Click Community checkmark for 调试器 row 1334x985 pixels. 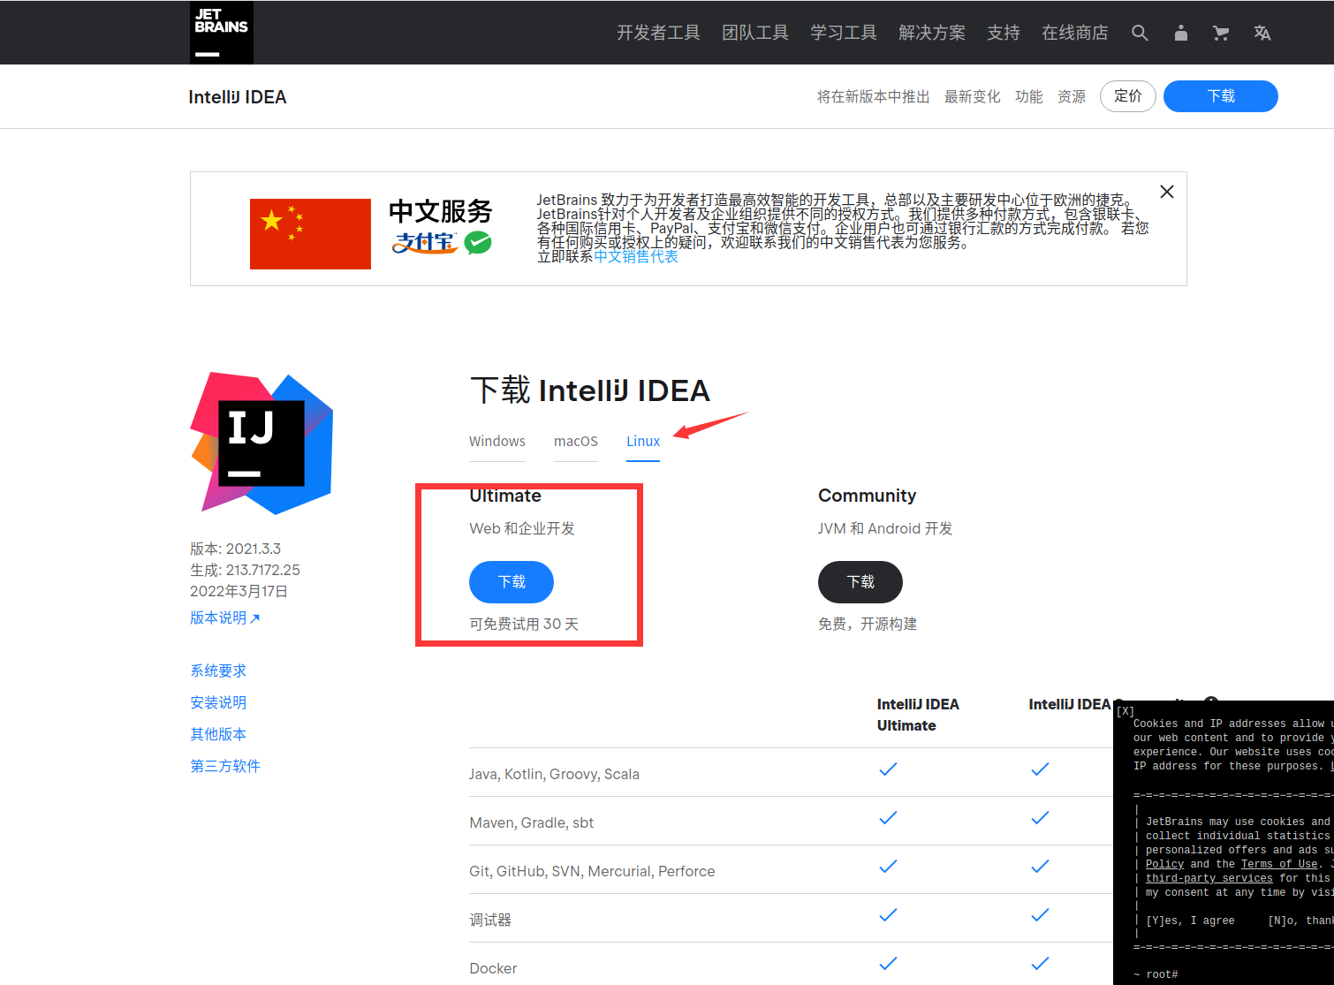(x=1041, y=914)
